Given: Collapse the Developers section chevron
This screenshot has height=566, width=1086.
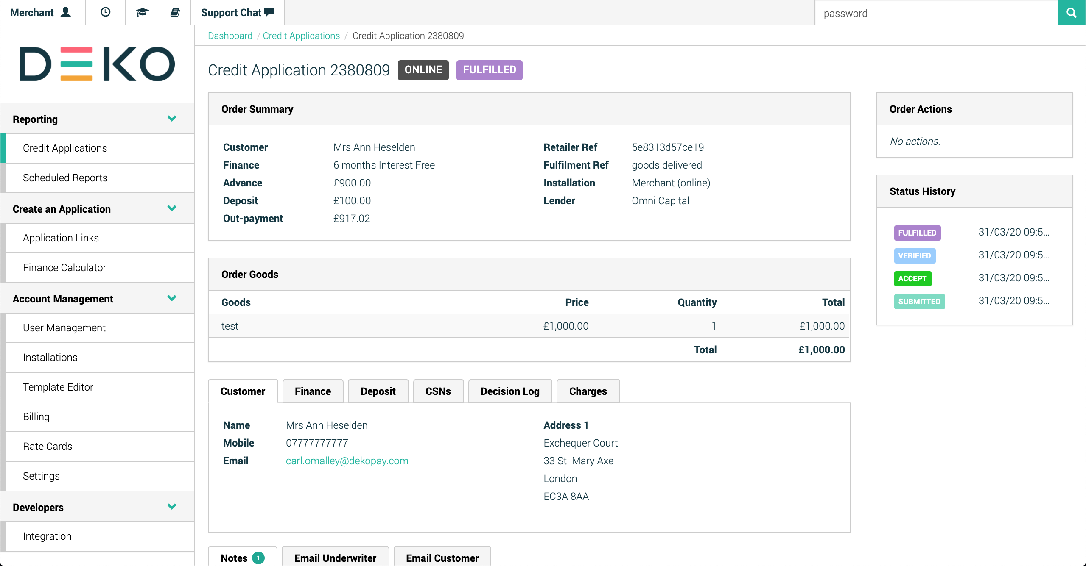Looking at the screenshot, I should [172, 507].
